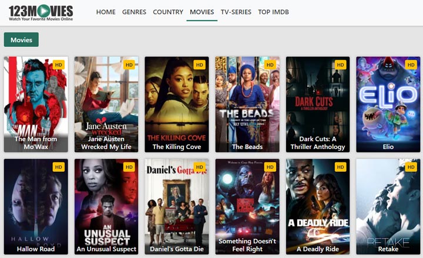
Task: Click HD badge on Hallow Road
Action: [x=59, y=167]
